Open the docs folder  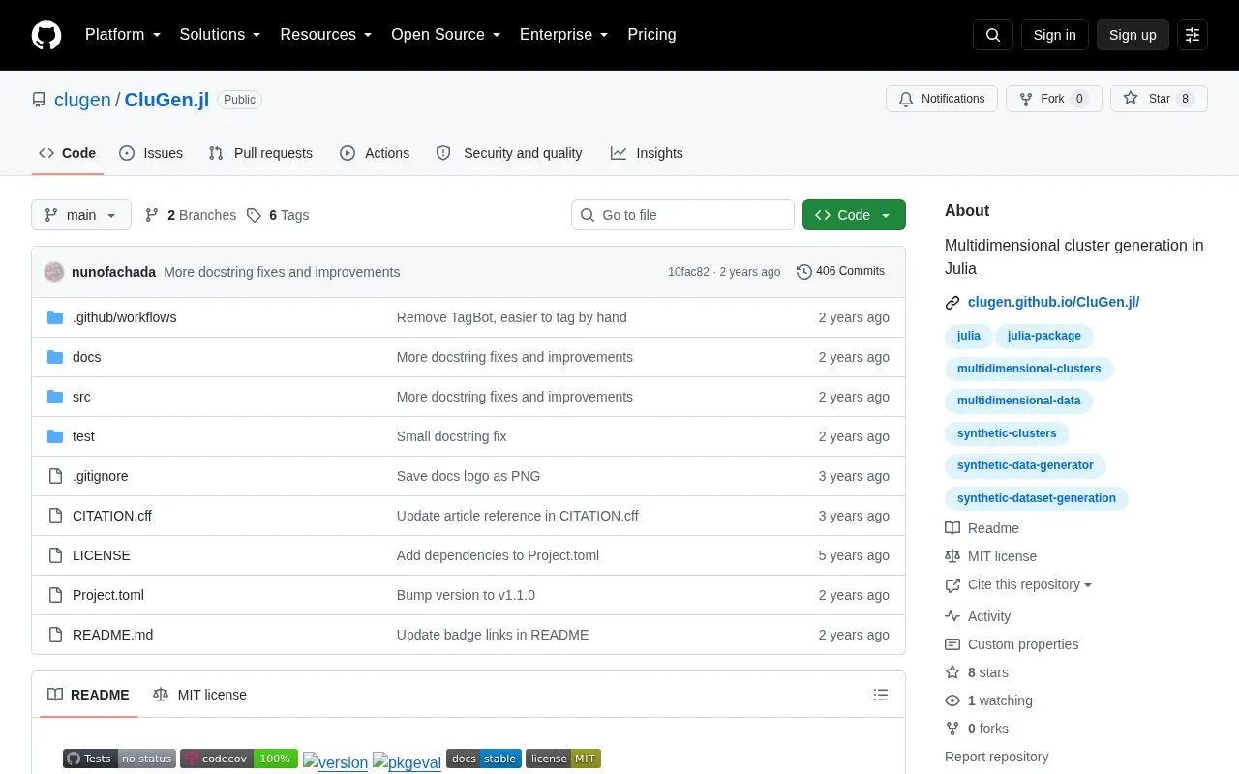pyautogui.click(x=87, y=357)
